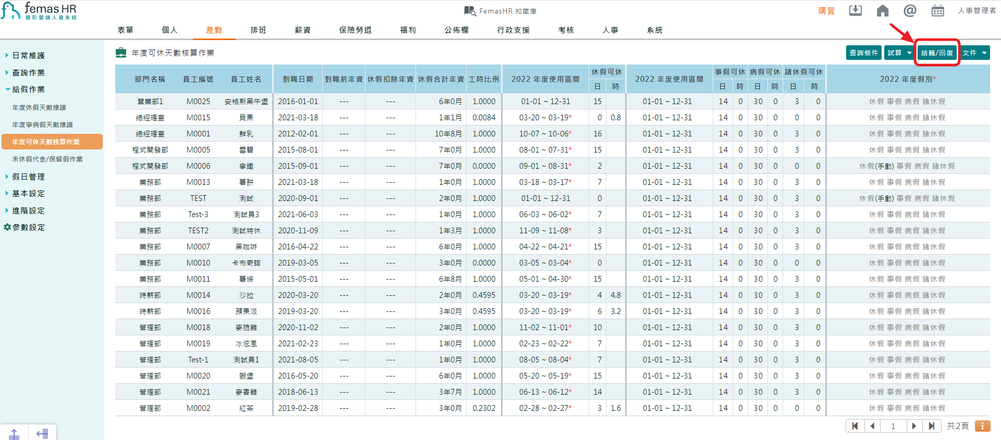Open 年度休假天數維護 in sidebar
Image resolution: width=1001 pixels, height=440 pixels.
coord(39,107)
